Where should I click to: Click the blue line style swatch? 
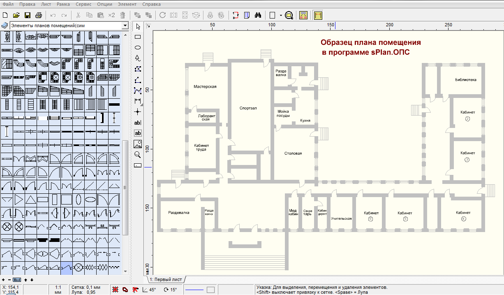pos(194,290)
